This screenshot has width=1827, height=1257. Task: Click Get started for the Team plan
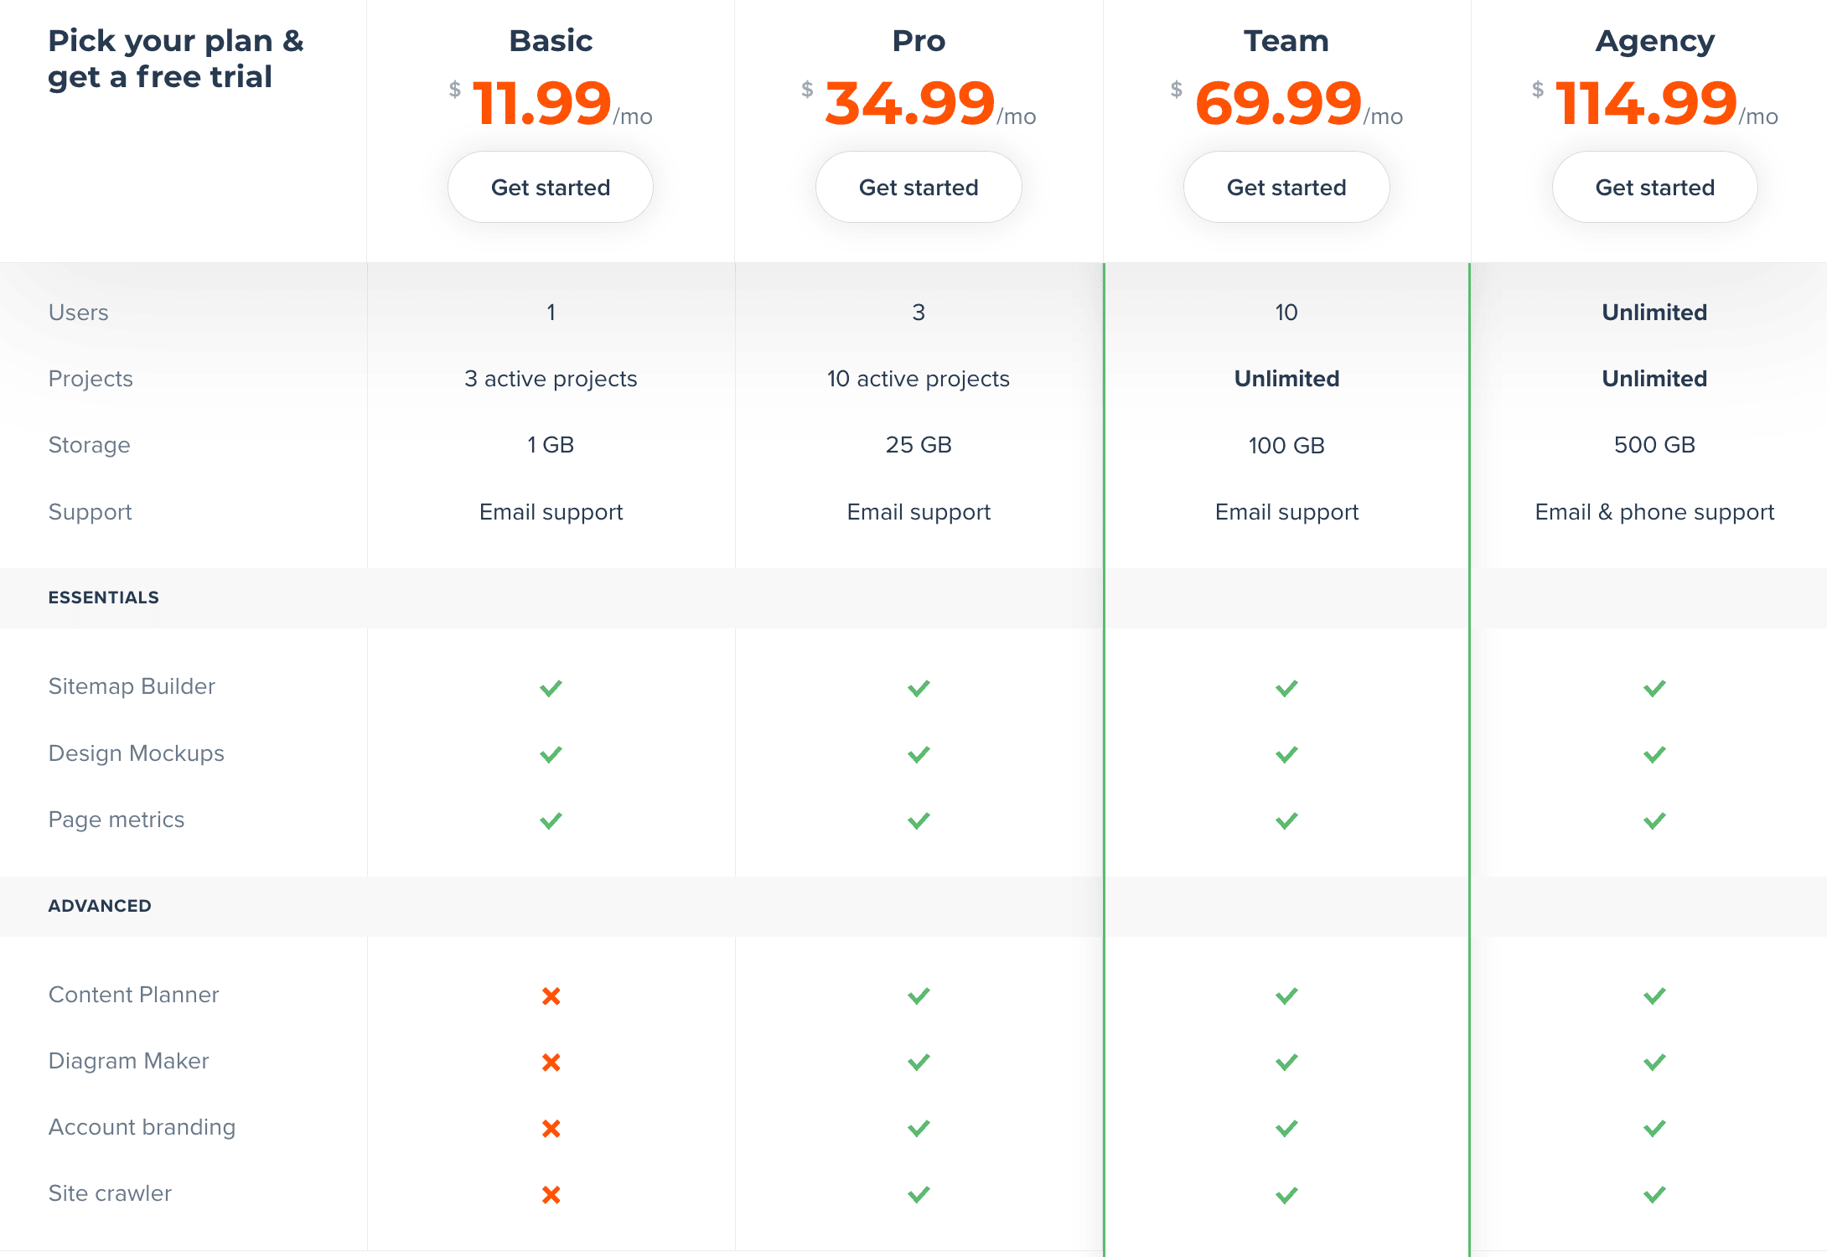click(x=1286, y=187)
